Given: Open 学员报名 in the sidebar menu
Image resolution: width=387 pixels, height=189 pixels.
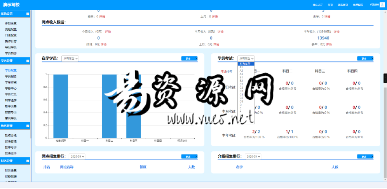Looking at the screenshot, I should coord(11,76).
